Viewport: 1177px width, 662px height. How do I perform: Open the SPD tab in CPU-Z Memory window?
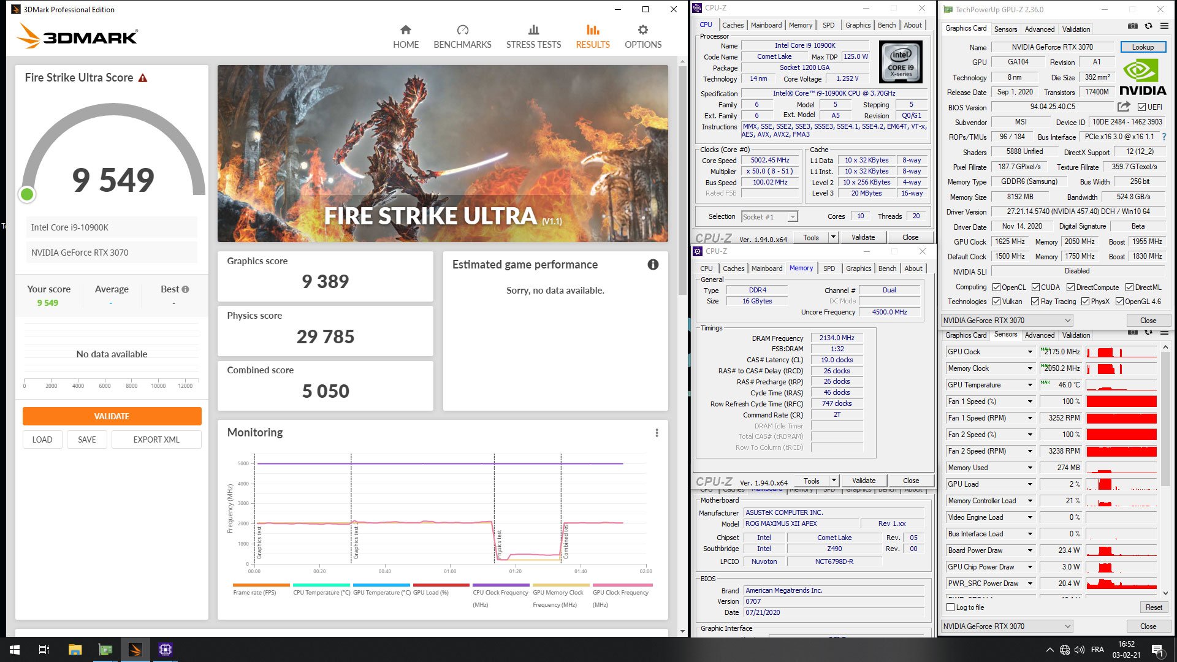pos(829,268)
